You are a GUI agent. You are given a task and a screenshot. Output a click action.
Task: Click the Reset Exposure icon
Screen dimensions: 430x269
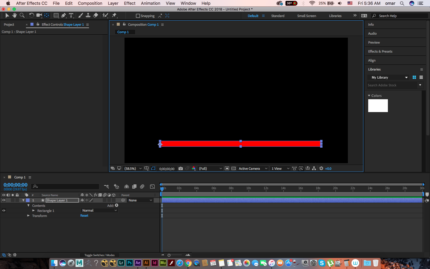point(321,169)
